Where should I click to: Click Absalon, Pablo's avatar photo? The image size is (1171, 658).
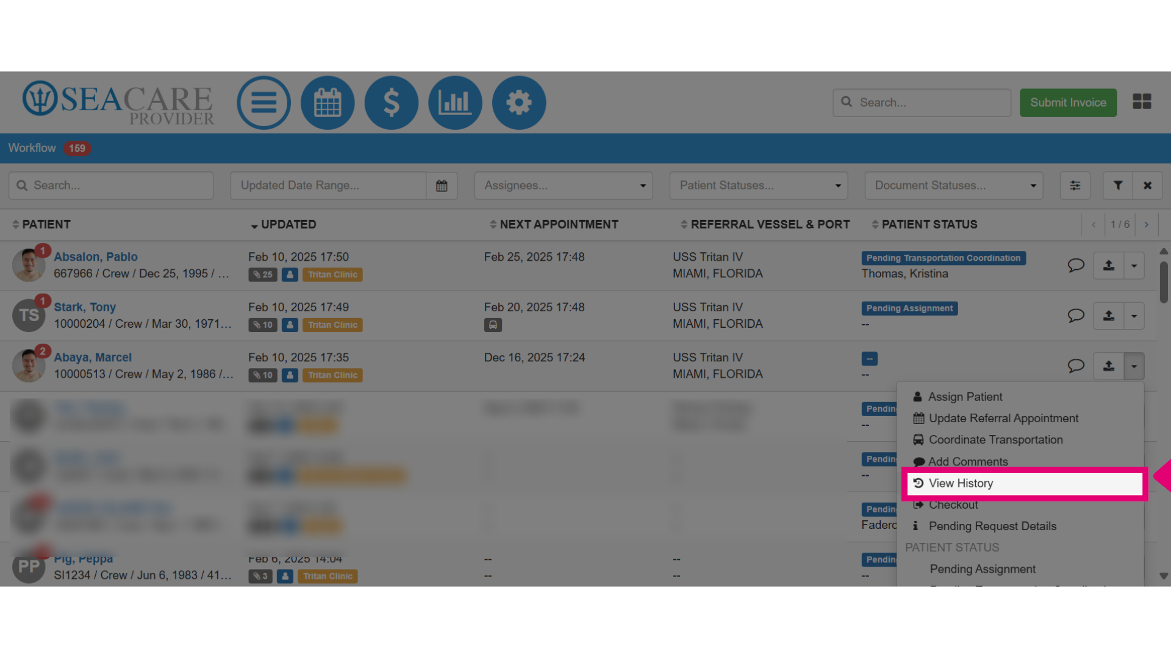(x=29, y=265)
